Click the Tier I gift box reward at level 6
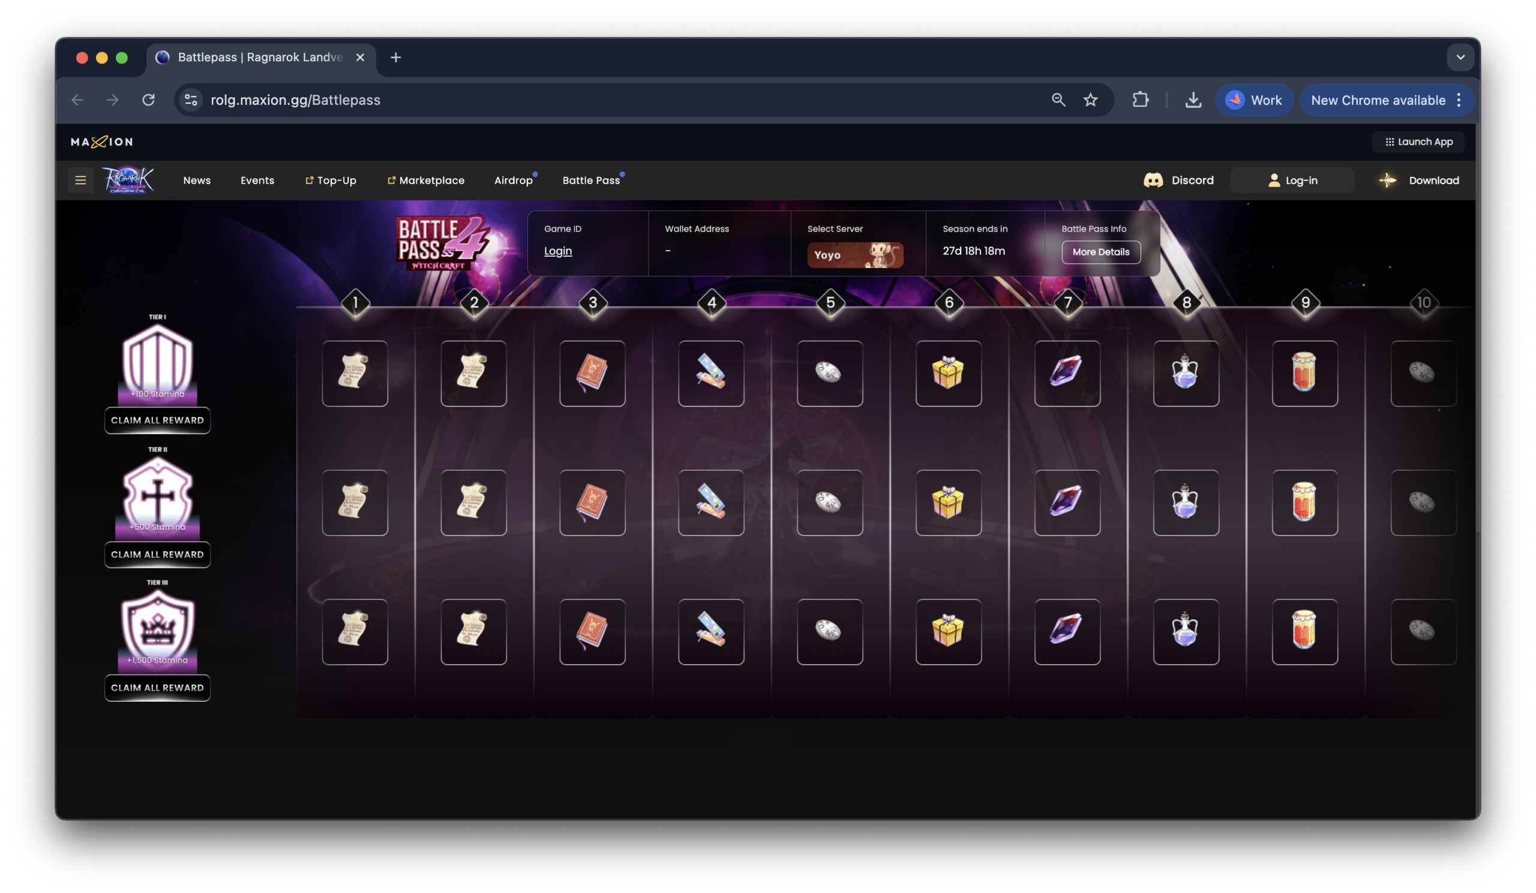 949,374
